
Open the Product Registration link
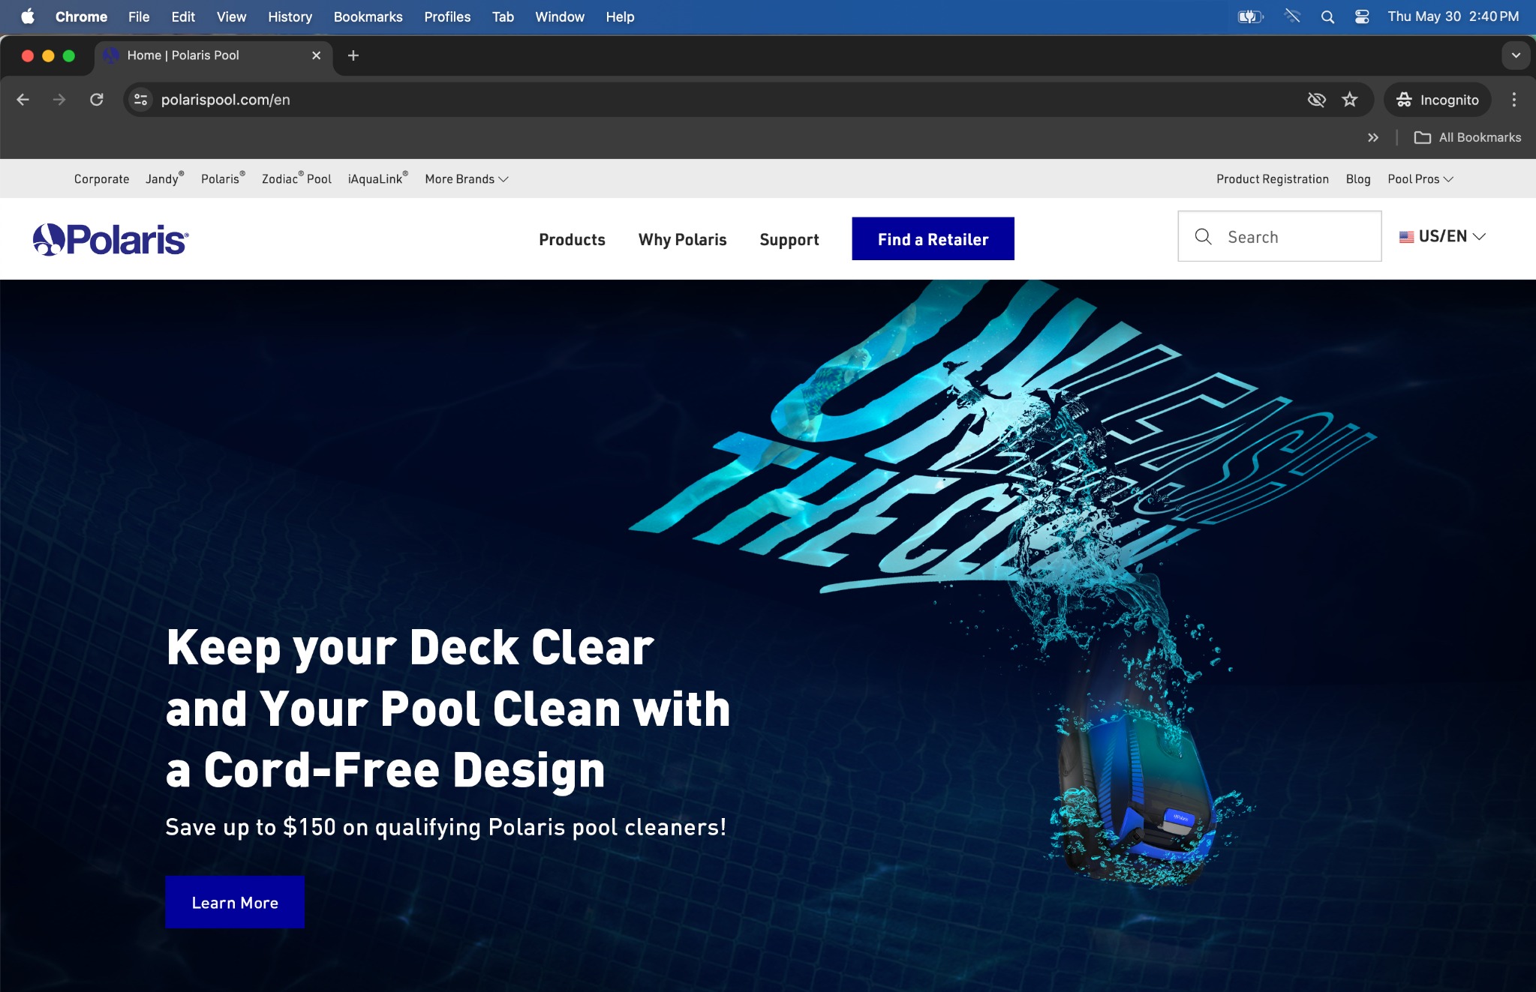pos(1272,179)
